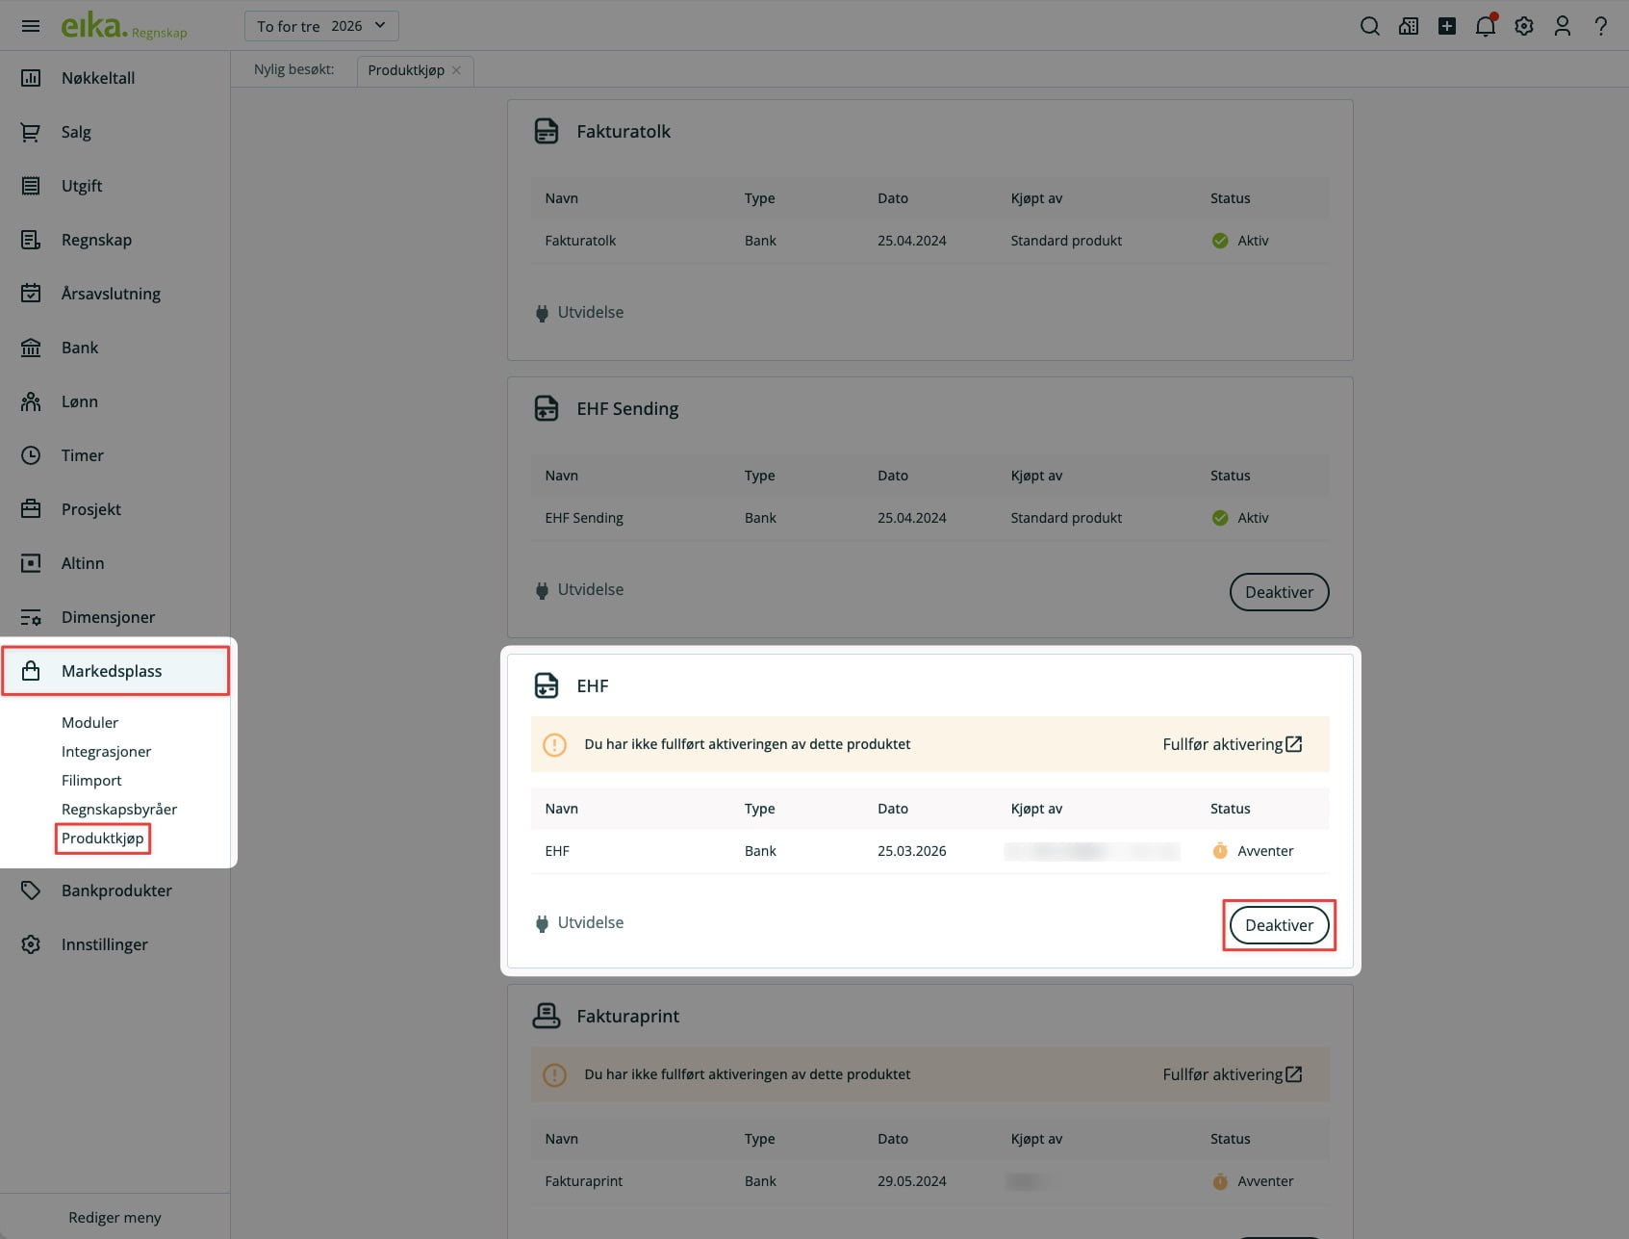This screenshot has width=1629, height=1239.
Task: Click the search magnifier icon
Action: [1369, 26]
